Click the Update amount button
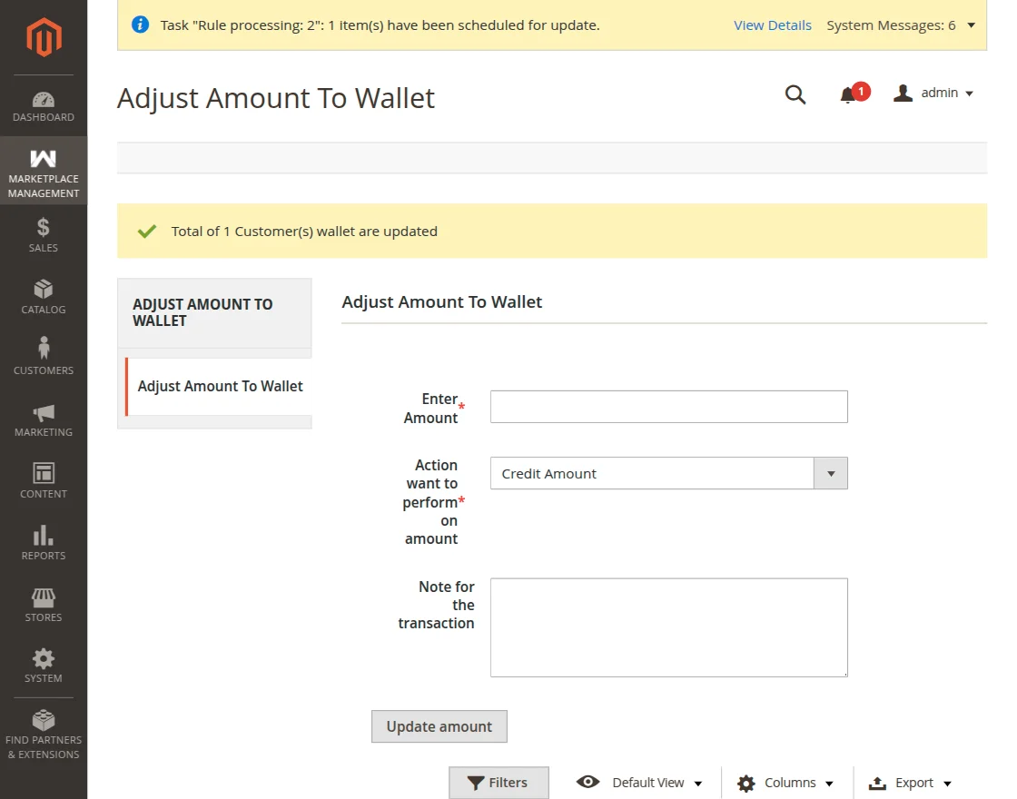 (x=439, y=726)
